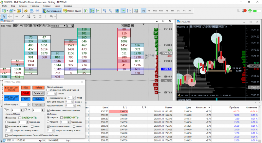Select продажа radio in Дельта/Объем section
Image resolution: width=262 pixels, height=143 pixels.
point(7,122)
